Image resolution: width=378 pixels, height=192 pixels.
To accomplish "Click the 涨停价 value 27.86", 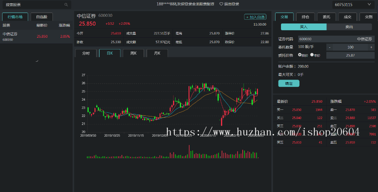I will tap(265, 34).
